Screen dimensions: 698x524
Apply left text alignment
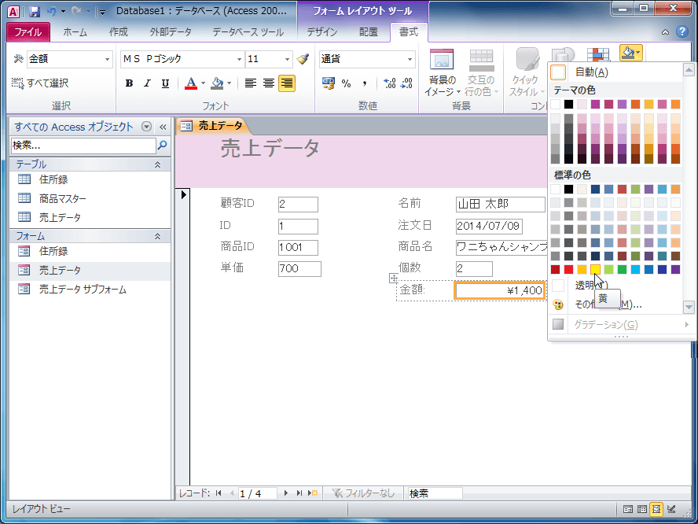(251, 83)
